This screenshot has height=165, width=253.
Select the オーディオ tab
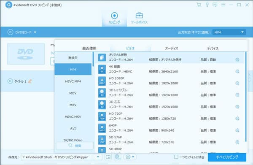(171, 48)
